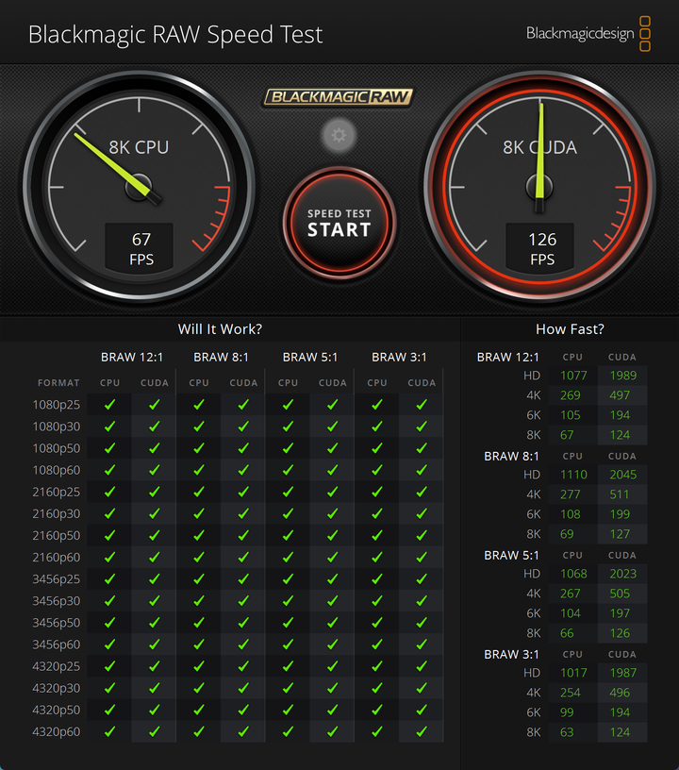Click BRAW 12:1 4K CUDA value 497
The height and width of the screenshot is (770, 679).
620,395
